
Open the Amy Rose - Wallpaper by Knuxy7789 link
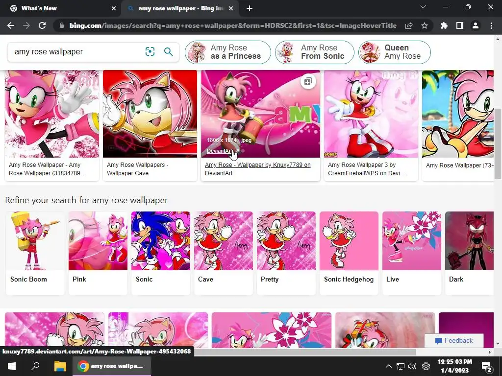(x=257, y=169)
